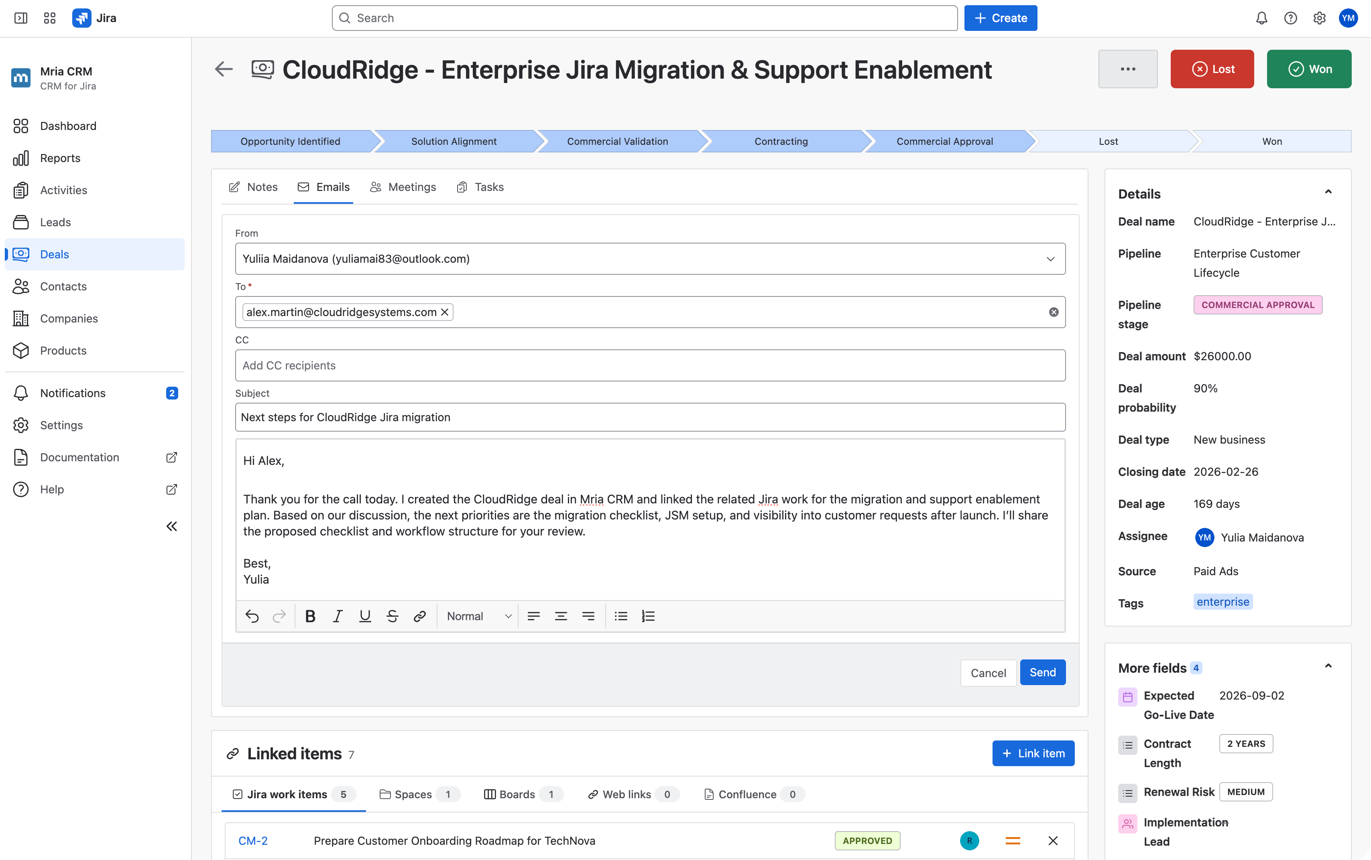Click the email Subject field
1371x860 pixels.
coord(650,417)
